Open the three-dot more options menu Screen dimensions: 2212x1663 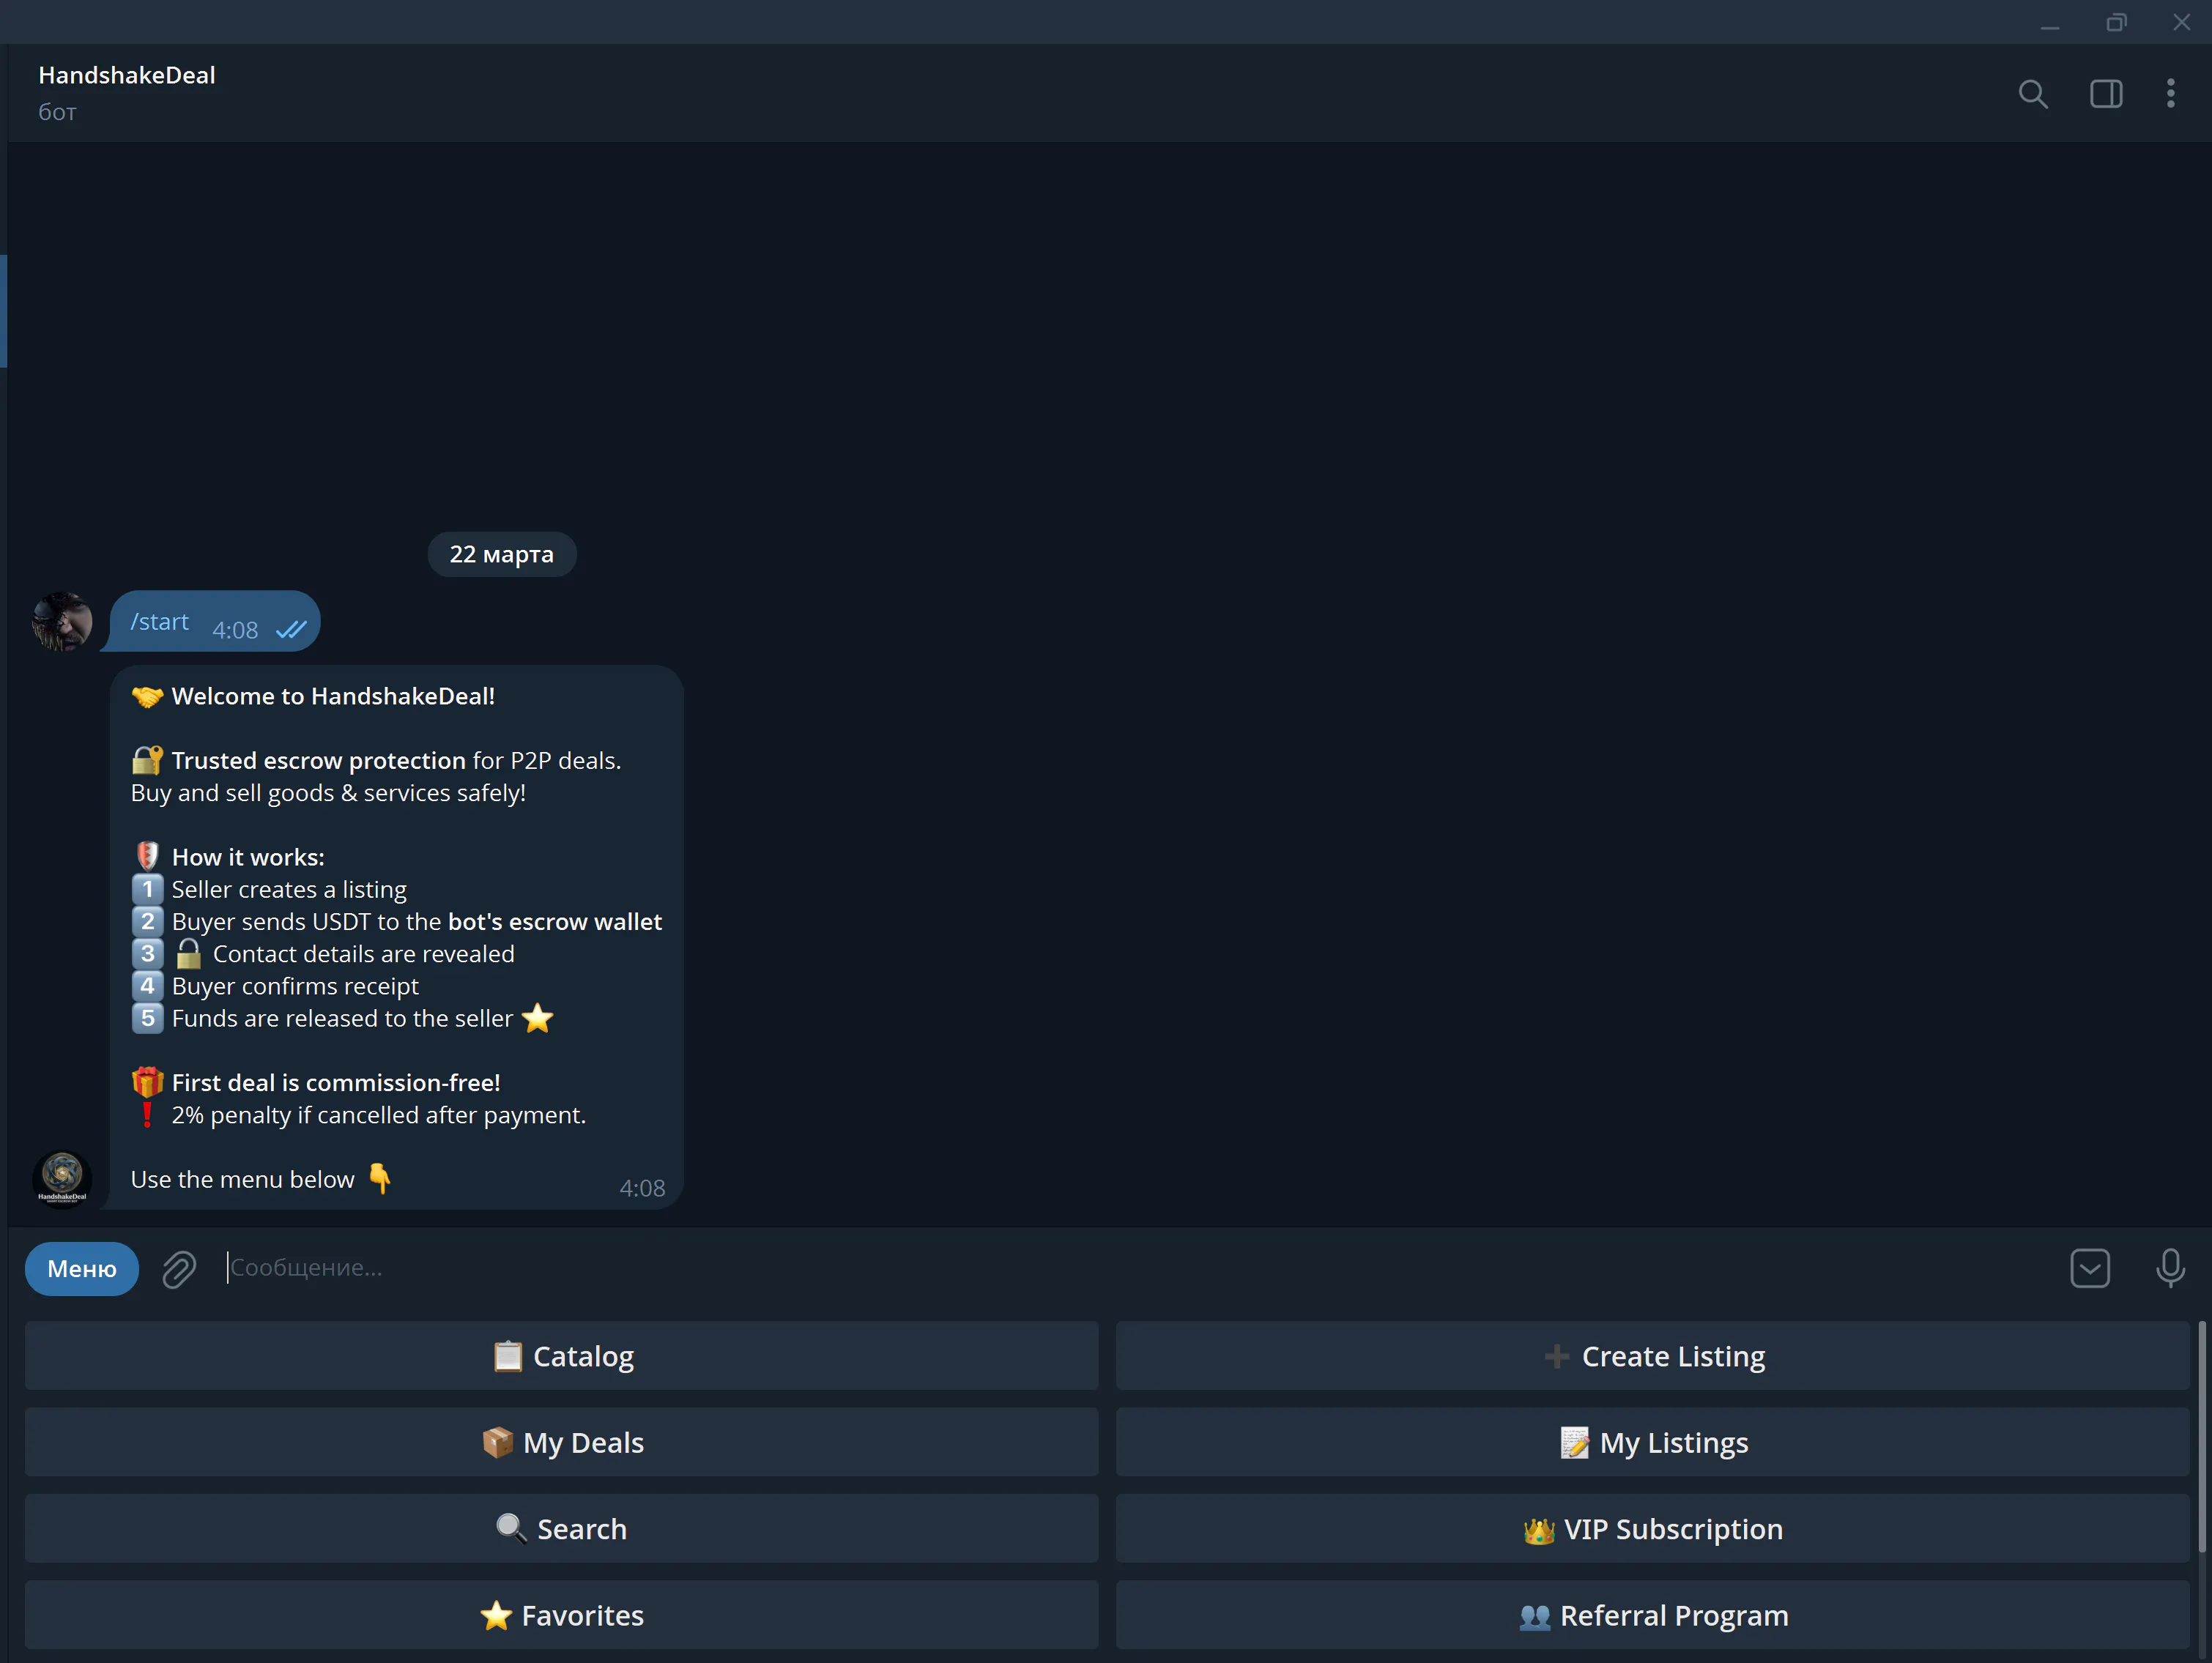[x=2170, y=94]
